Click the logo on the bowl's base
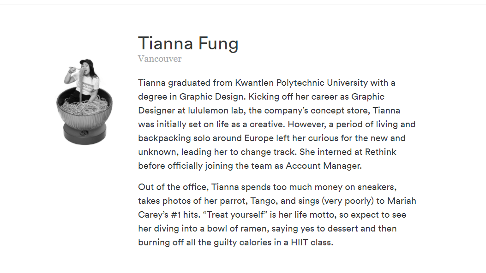This screenshot has width=486, height=273. tap(84, 133)
